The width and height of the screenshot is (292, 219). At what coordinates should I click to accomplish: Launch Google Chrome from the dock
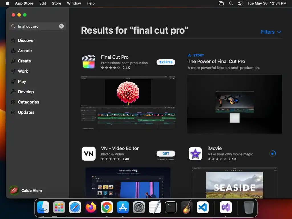pos(107,207)
